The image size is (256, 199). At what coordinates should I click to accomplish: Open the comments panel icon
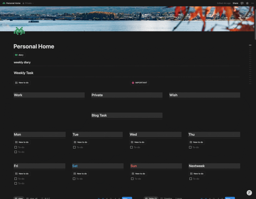pos(242,3)
